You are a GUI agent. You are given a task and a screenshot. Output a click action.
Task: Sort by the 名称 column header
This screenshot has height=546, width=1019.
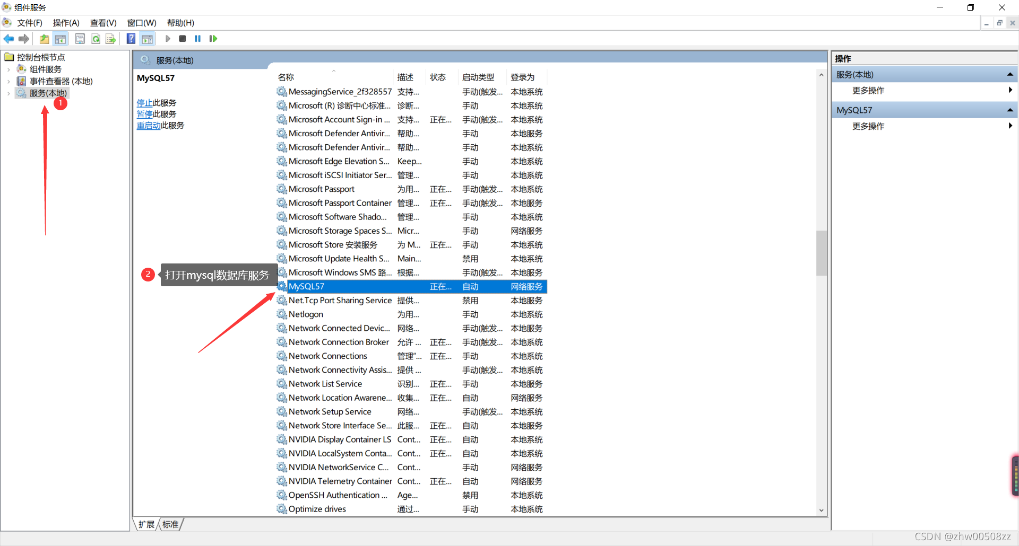click(x=334, y=77)
